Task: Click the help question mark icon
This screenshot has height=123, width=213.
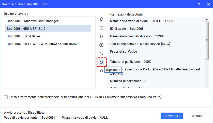Action: (x=199, y=4)
